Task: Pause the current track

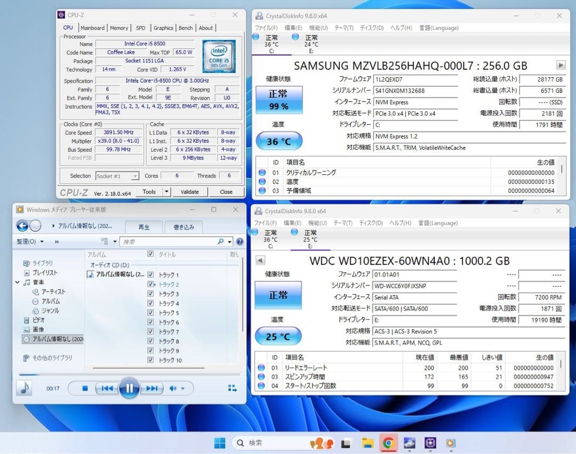Action: [x=129, y=388]
